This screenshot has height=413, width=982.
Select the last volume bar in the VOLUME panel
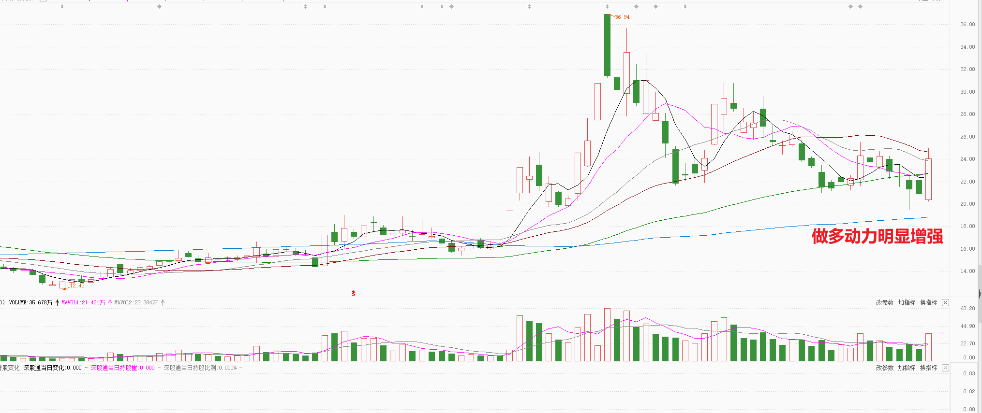[x=928, y=347]
